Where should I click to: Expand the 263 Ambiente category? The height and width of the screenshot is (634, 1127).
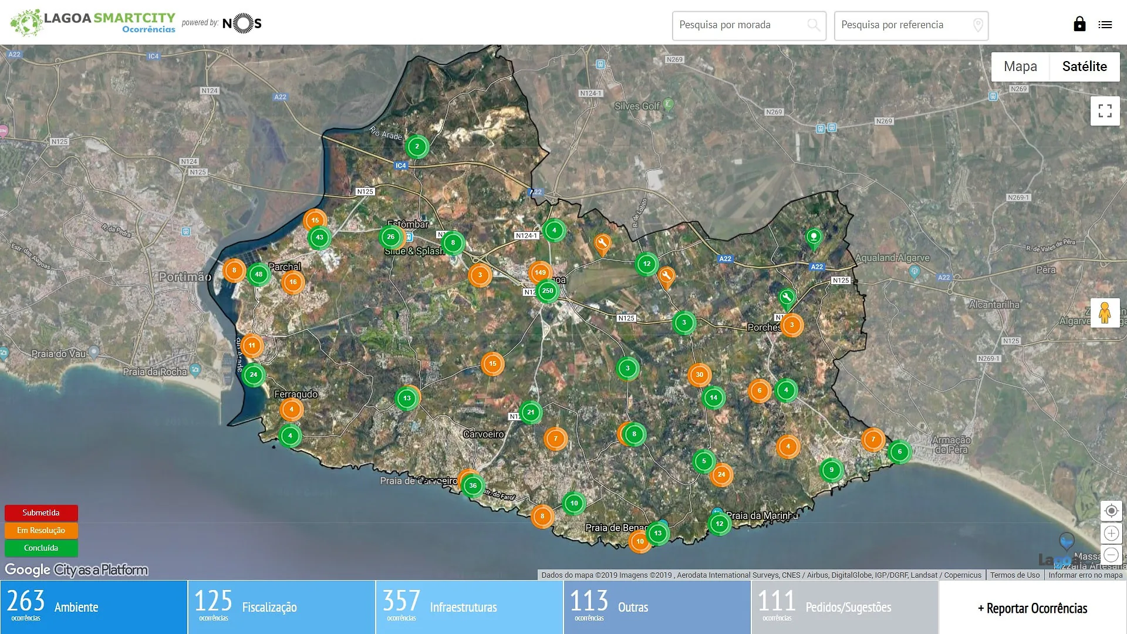94,607
